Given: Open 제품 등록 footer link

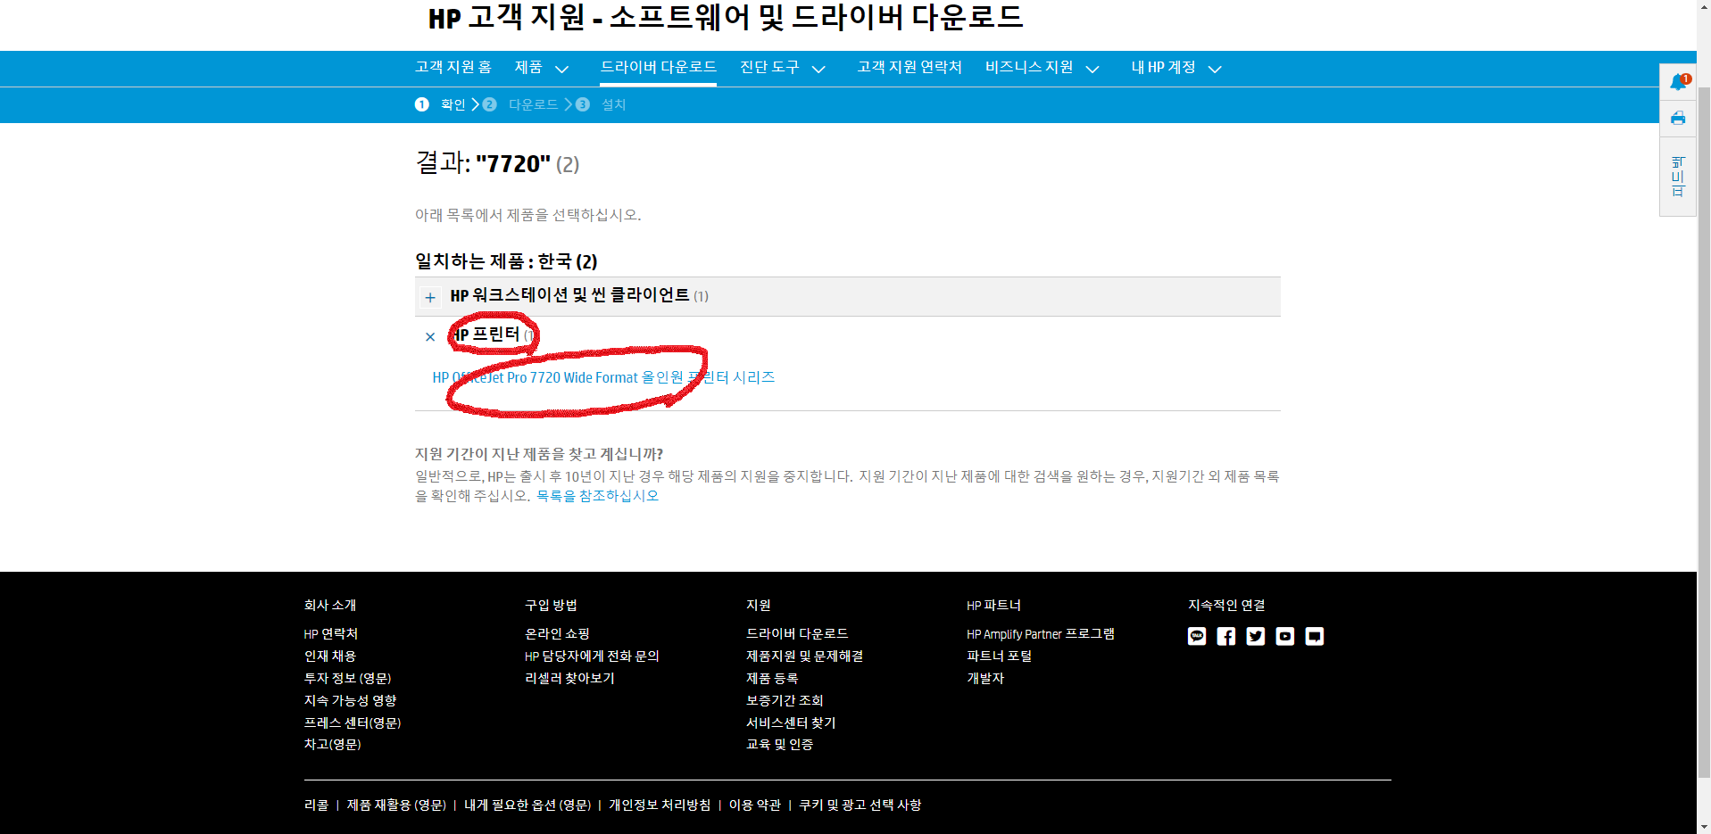Looking at the screenshot, I should [772, 679].
